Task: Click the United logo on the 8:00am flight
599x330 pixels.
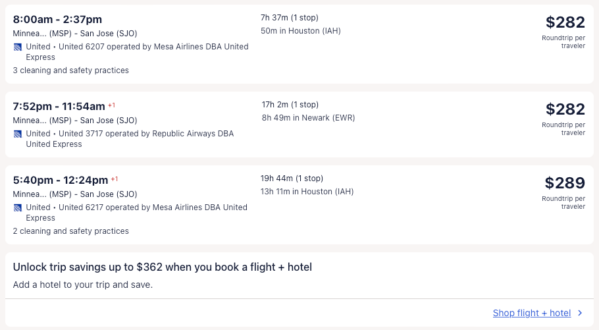Action: pyautogui.click(x=18, y=47)
